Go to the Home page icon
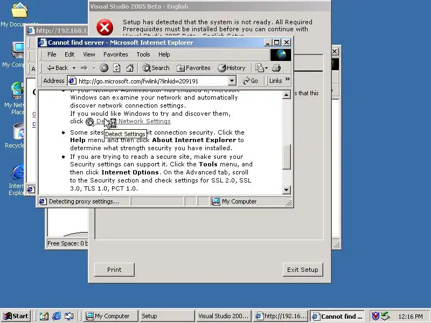Image resolution: width=431 pixels, height=323 pixels. point(130,68)
